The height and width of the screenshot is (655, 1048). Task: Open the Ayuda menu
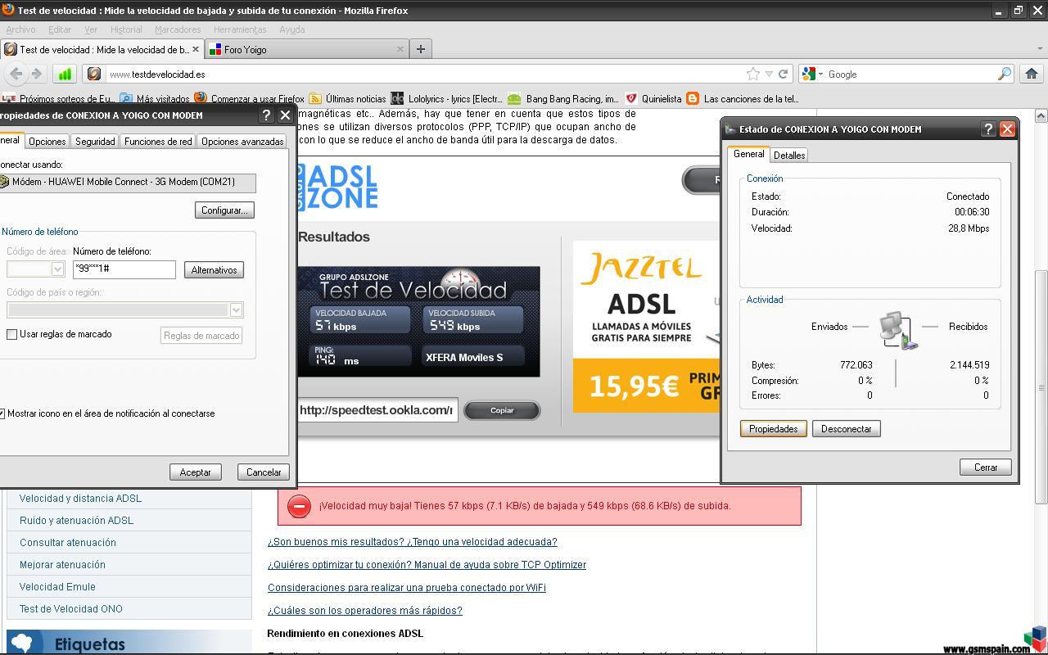[x=292, y=29]
